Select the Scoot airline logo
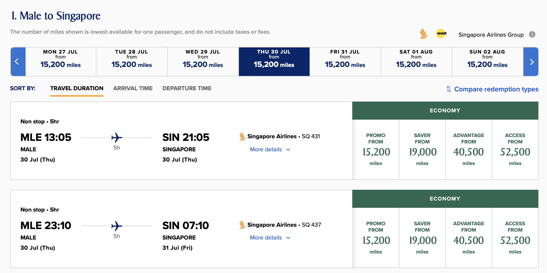 pos(441,34)
